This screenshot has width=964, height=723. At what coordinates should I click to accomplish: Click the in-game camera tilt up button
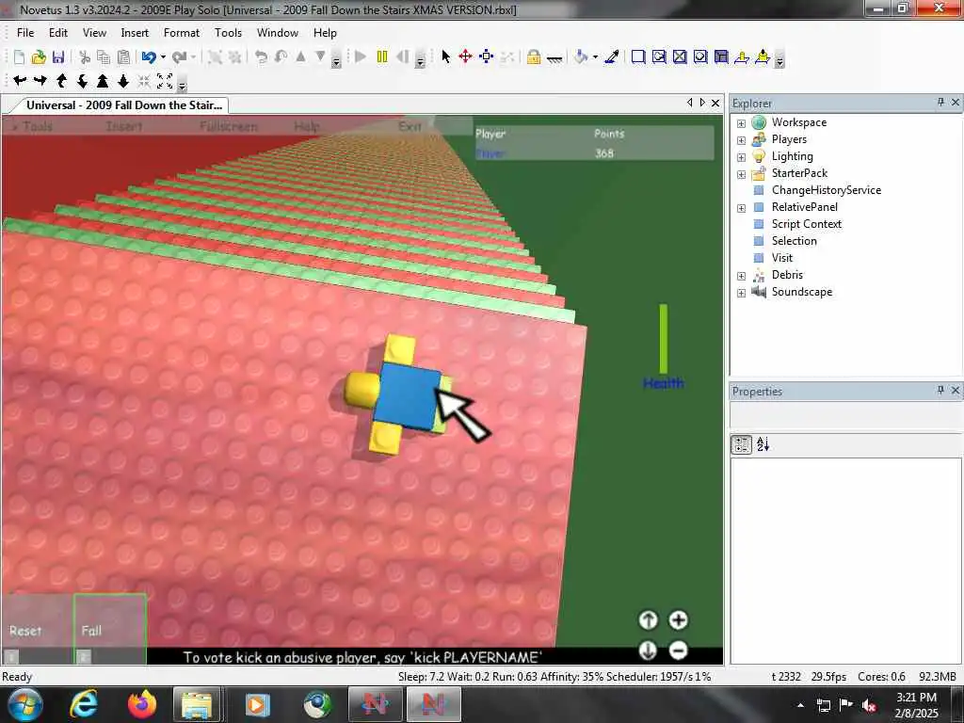(648, 619)
